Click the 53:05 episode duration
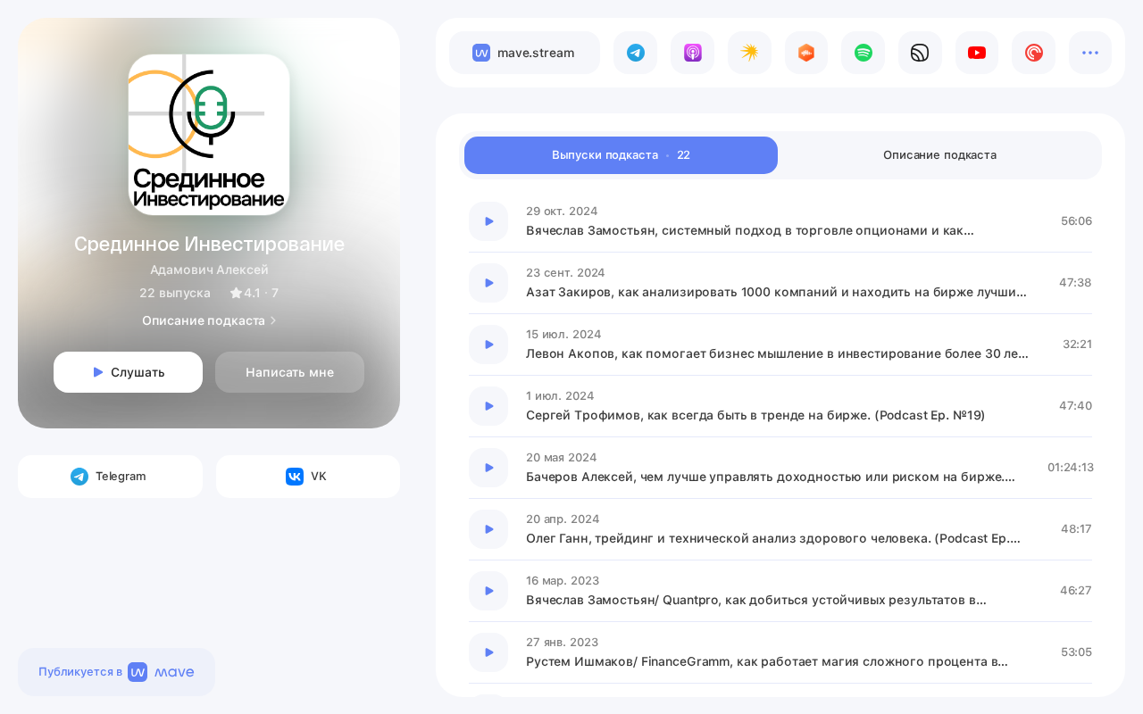Screen dimensions: 1143x714 (x=1076, y=652)
